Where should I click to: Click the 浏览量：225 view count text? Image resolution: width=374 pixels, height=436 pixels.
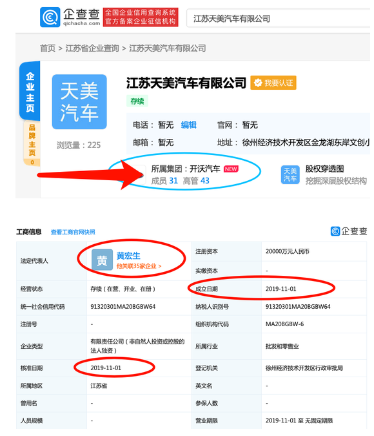[x=79, y=145]
